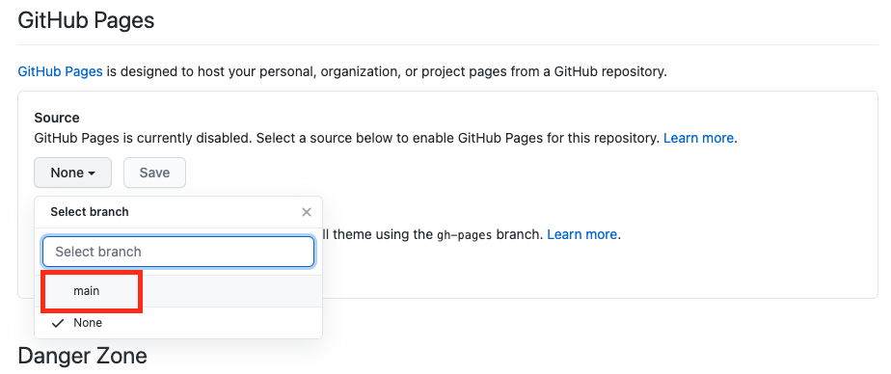Open the GitHub Pages link in description

coord(60,71)
